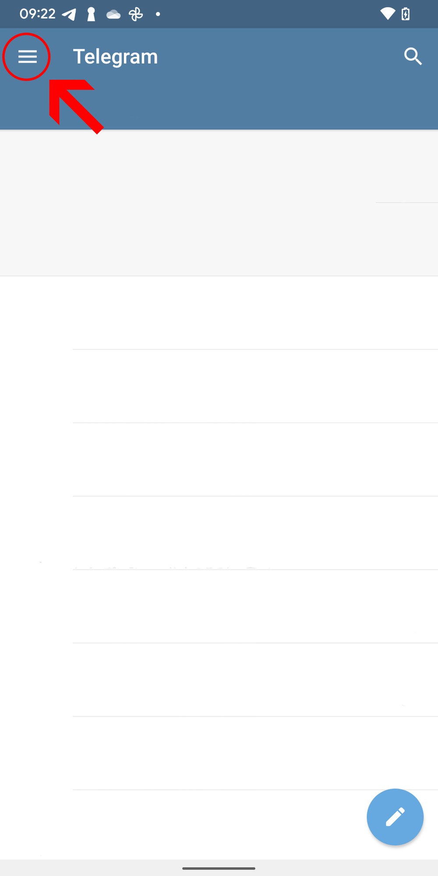
Task: Tap the Wi-Fi signal icon
Action: tap(387, 14)
